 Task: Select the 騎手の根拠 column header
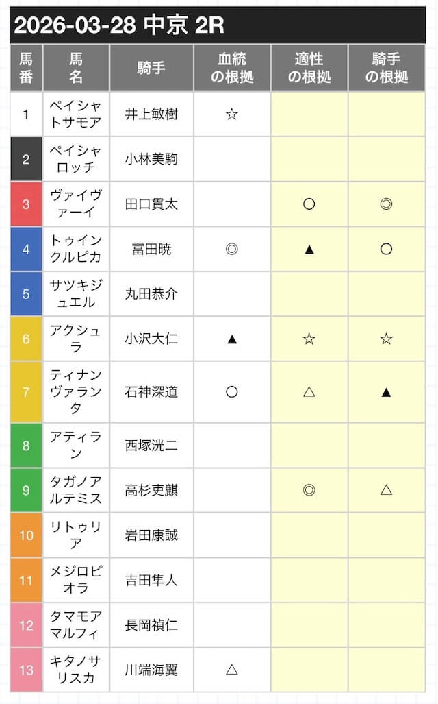(x=387, y=68)
